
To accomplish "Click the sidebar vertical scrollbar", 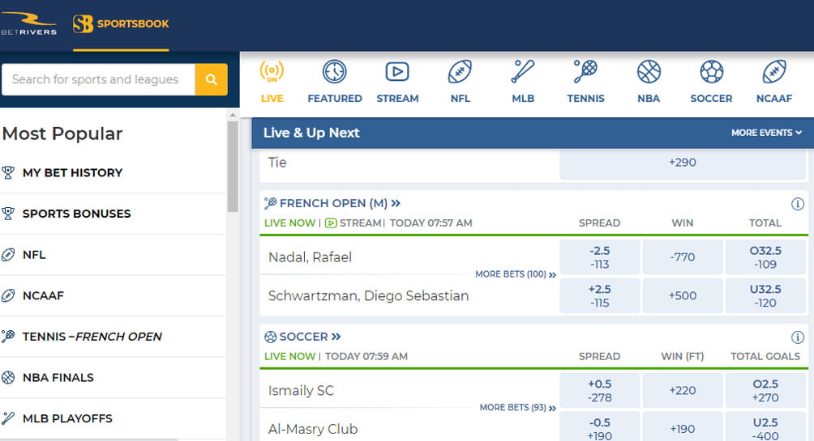I will click(x=233, y=167).
